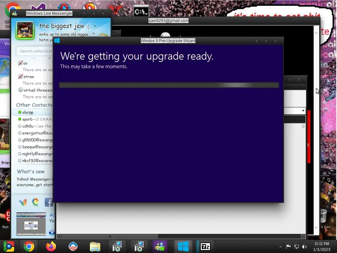Screen dimensions: 337x253
Task: Open the volume speaker tray icon
Action: [304, 246]
